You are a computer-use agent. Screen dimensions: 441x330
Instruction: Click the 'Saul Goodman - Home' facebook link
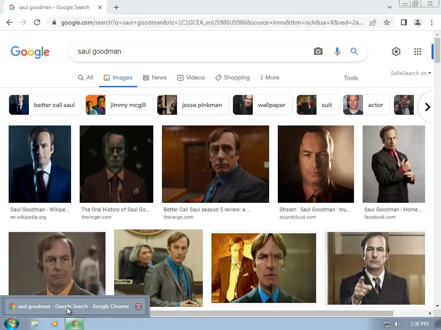393,210
